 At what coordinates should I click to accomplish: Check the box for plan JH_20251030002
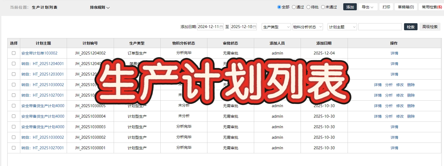[14, 137]
